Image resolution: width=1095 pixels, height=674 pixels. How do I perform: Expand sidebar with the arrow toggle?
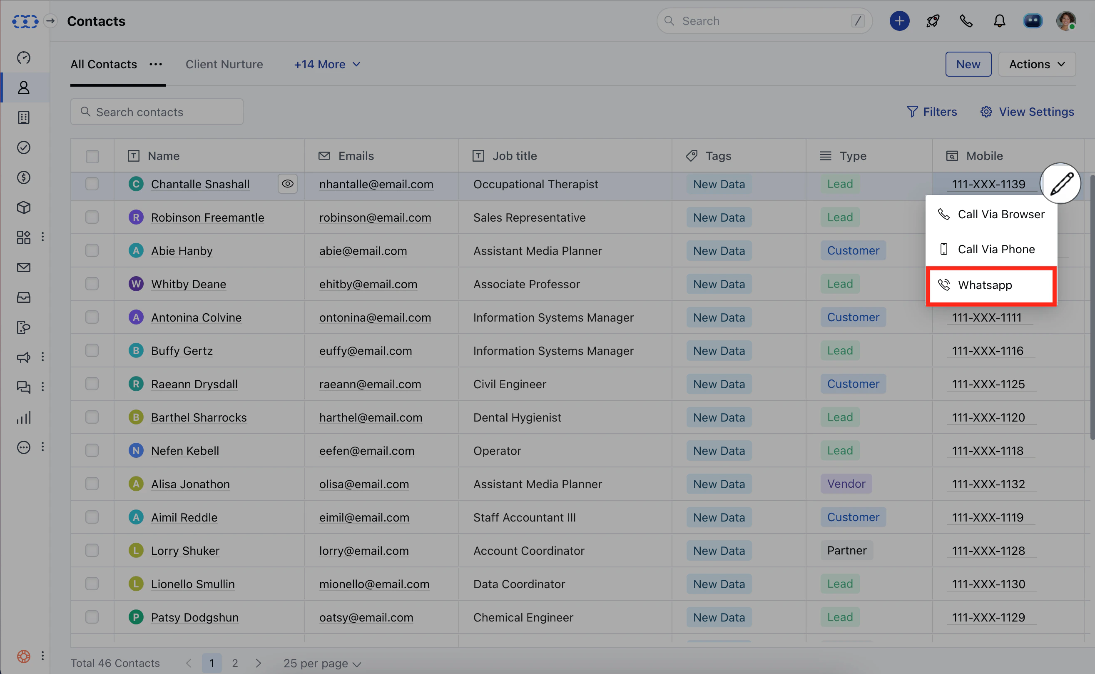(x=51, y=21)
